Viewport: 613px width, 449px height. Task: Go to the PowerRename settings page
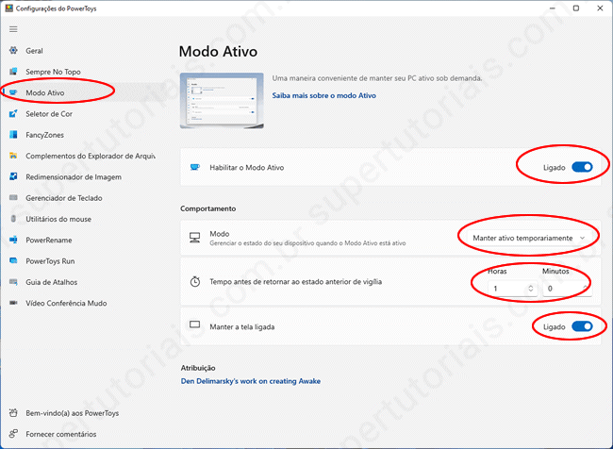[x=49, y=240]
